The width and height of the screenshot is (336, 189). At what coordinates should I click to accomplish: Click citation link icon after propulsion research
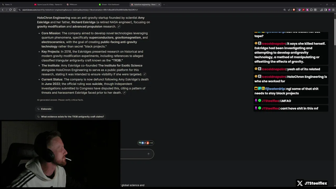119,27
